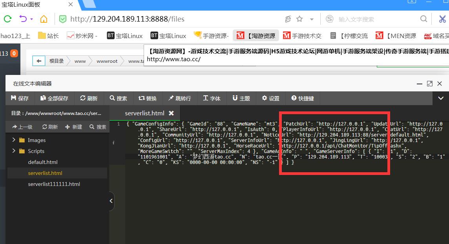Expand the Scripts folder
This screenshot has height=244, width=449.
(x=14, y=151)
